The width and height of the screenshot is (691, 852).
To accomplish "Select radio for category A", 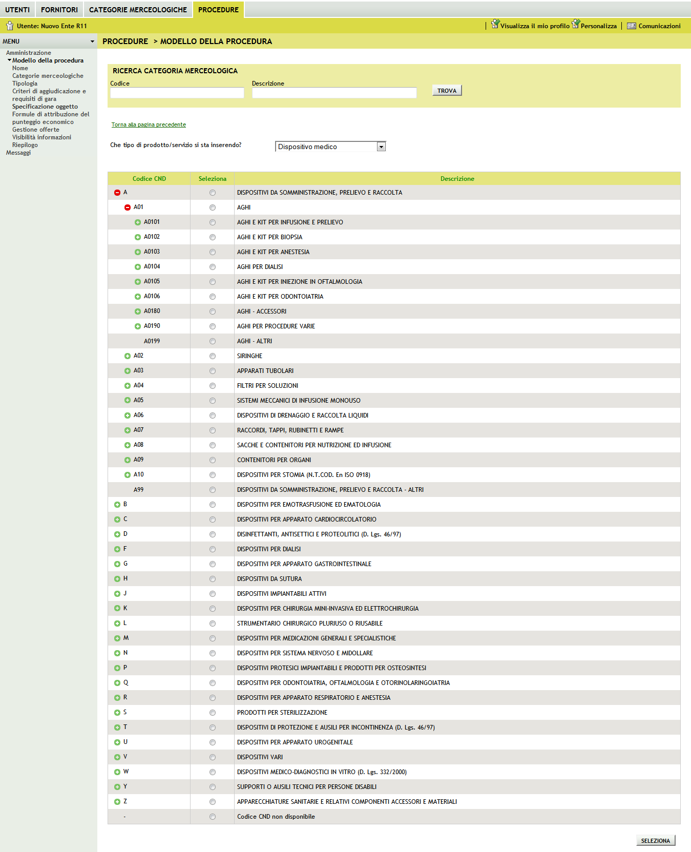I will pyautogui.click(x=213, y=193).
